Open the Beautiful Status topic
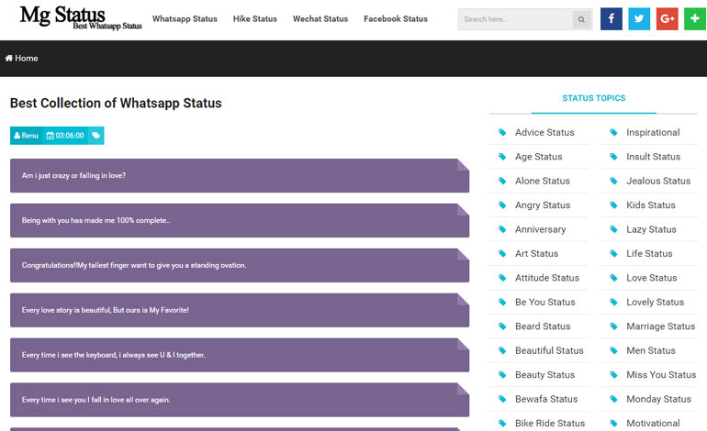 tap(549, 350)
